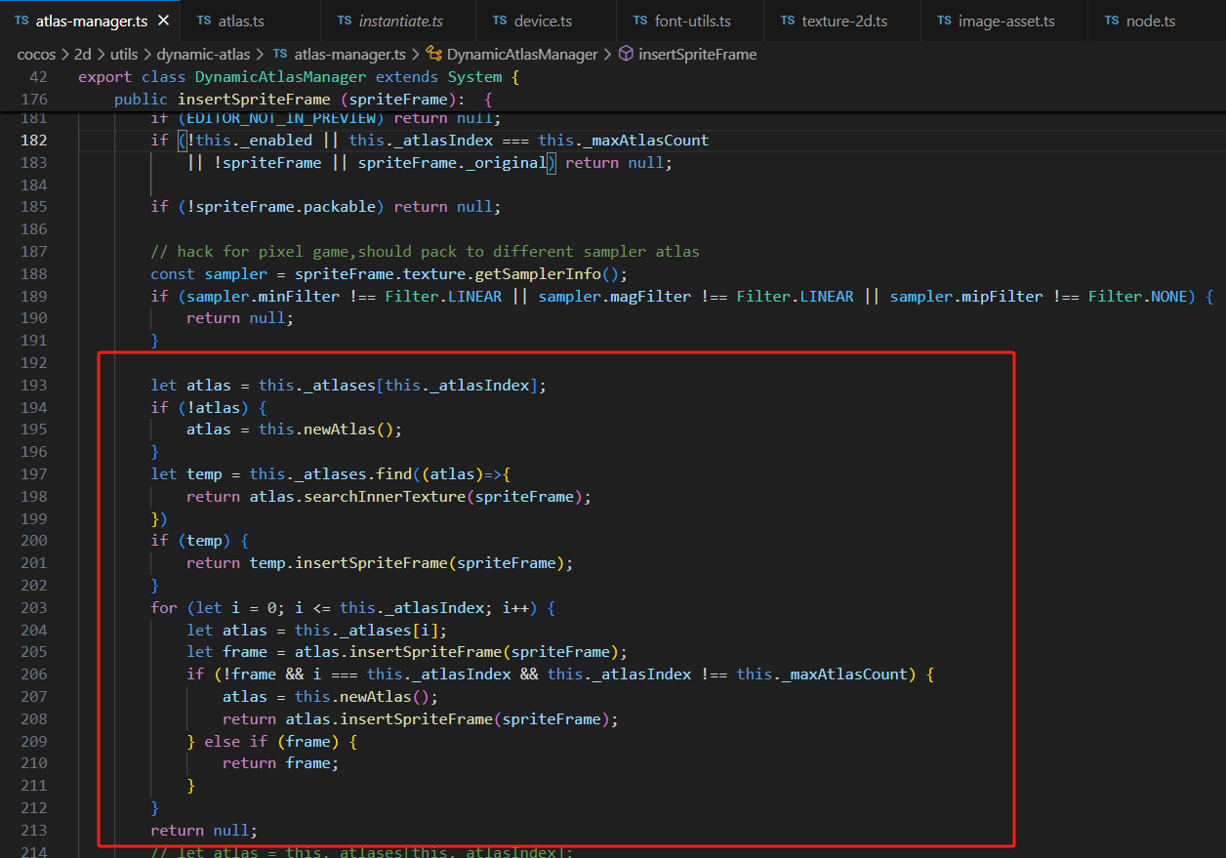Click 'return frame;' on line 210
1226x858 pixels.
pos(281,763)
